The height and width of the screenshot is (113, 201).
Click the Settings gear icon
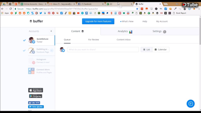pyautogui.click(x=165, y=32)
